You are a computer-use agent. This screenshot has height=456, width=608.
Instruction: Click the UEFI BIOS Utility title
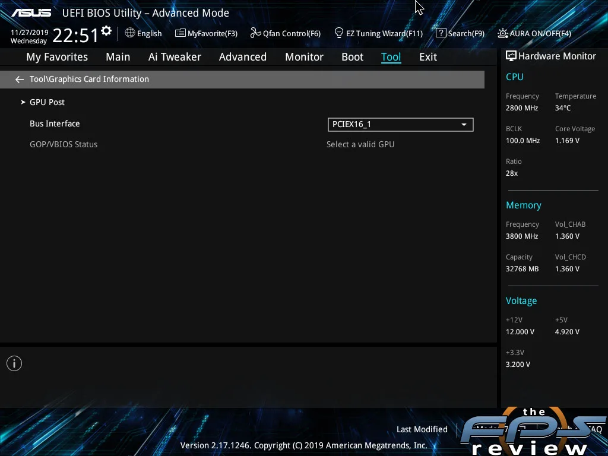(145, 13)
